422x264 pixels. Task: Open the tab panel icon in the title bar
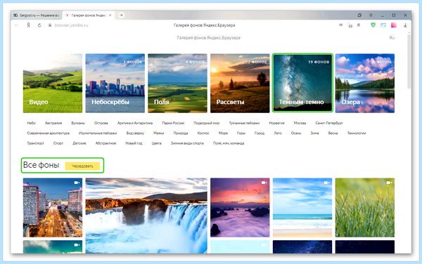coord(359,15)
